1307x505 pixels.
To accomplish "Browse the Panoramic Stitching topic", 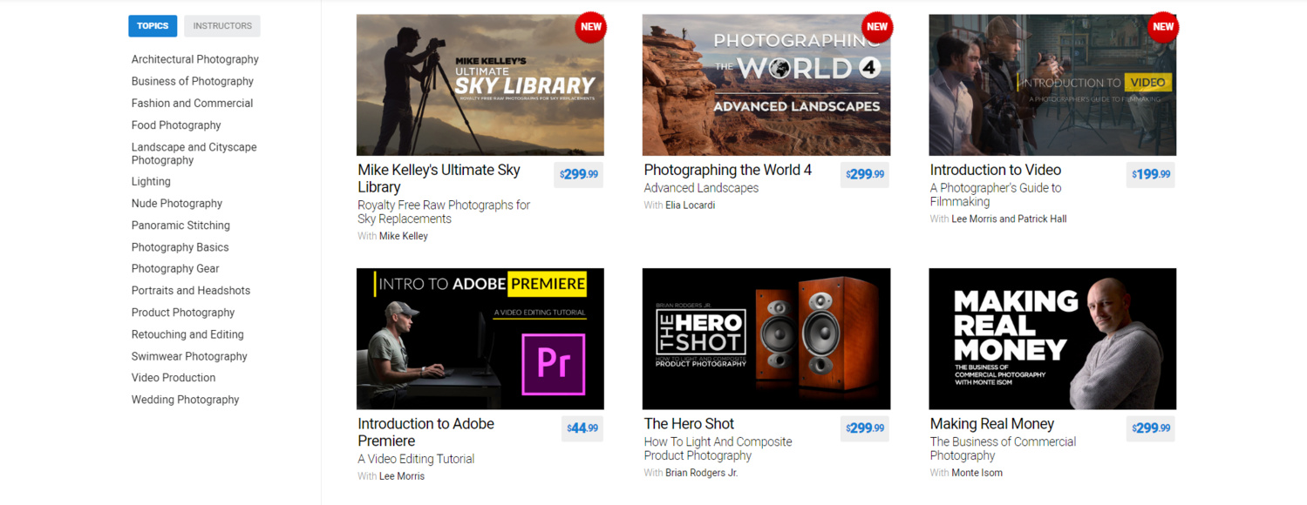I will point(180,226).
